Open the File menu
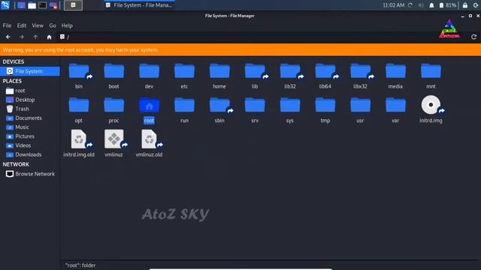 pyautogui.click(x=7, y=25)
